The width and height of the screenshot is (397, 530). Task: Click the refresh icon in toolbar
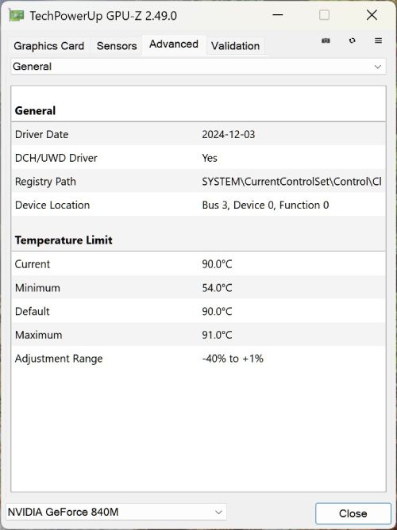point(353,40)
